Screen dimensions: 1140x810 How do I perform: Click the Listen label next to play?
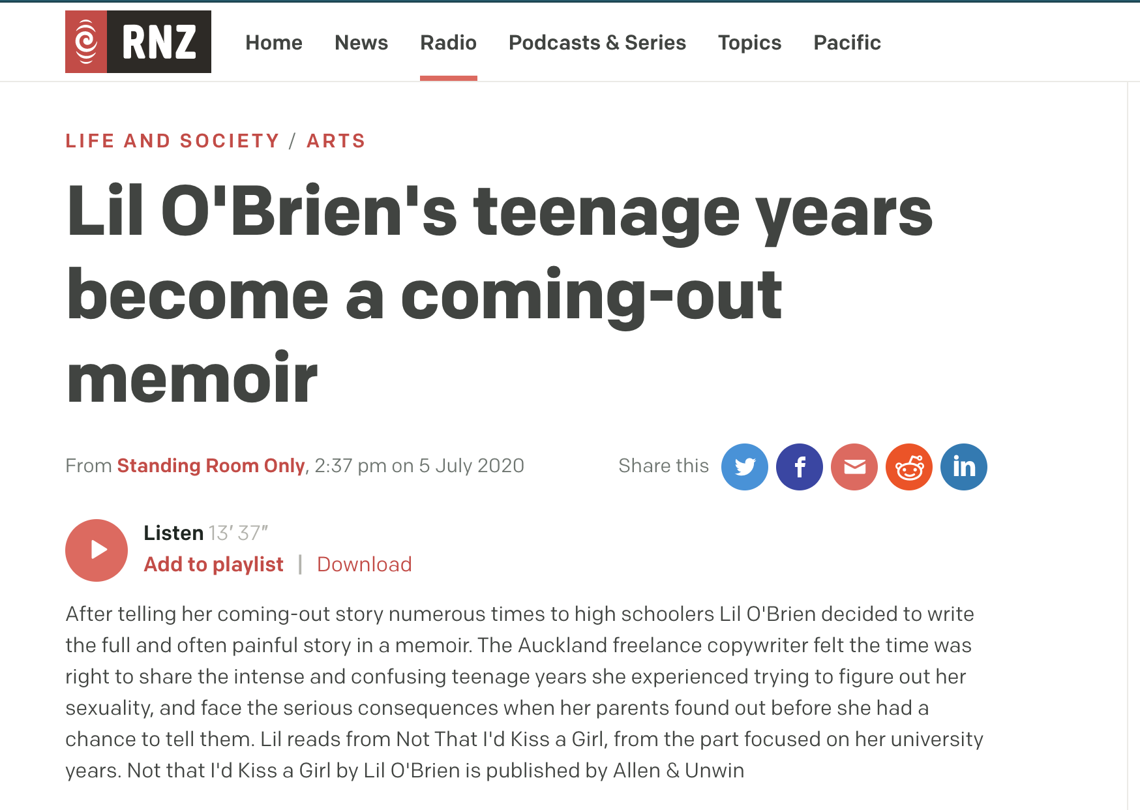point(173,533)
